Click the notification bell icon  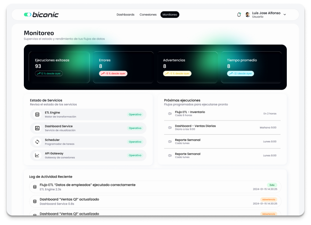point(239,15)
